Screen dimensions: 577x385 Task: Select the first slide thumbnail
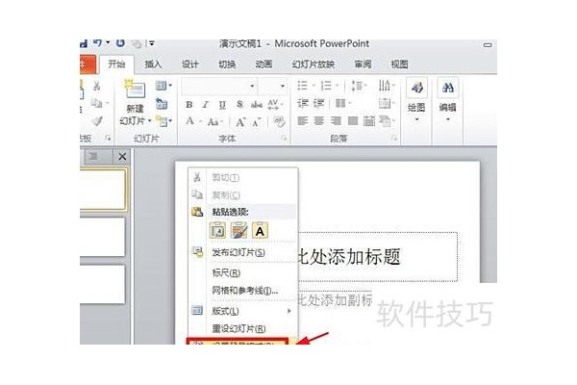[104, 190]
